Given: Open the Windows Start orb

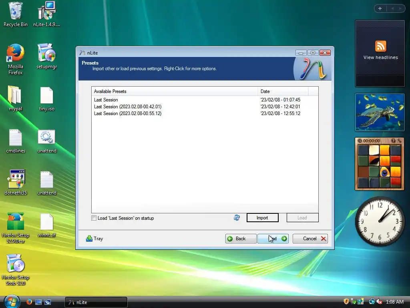Looking at the screenshot, I should (12, 302).
